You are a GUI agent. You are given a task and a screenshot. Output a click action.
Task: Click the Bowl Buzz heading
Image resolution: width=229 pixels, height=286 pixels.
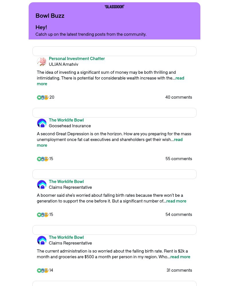[50, 16]
